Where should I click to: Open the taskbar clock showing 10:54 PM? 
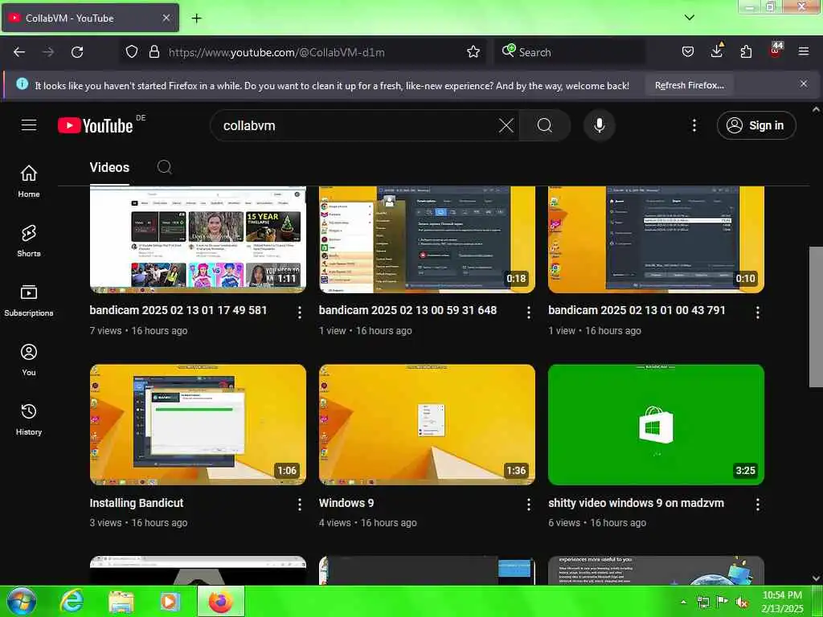(x=782, y=602)
